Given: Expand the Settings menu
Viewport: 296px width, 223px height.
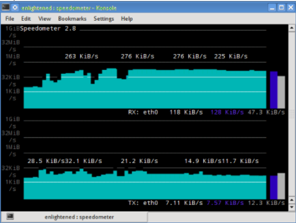Looking at the screenshot, I should click(x=103, y=18).
